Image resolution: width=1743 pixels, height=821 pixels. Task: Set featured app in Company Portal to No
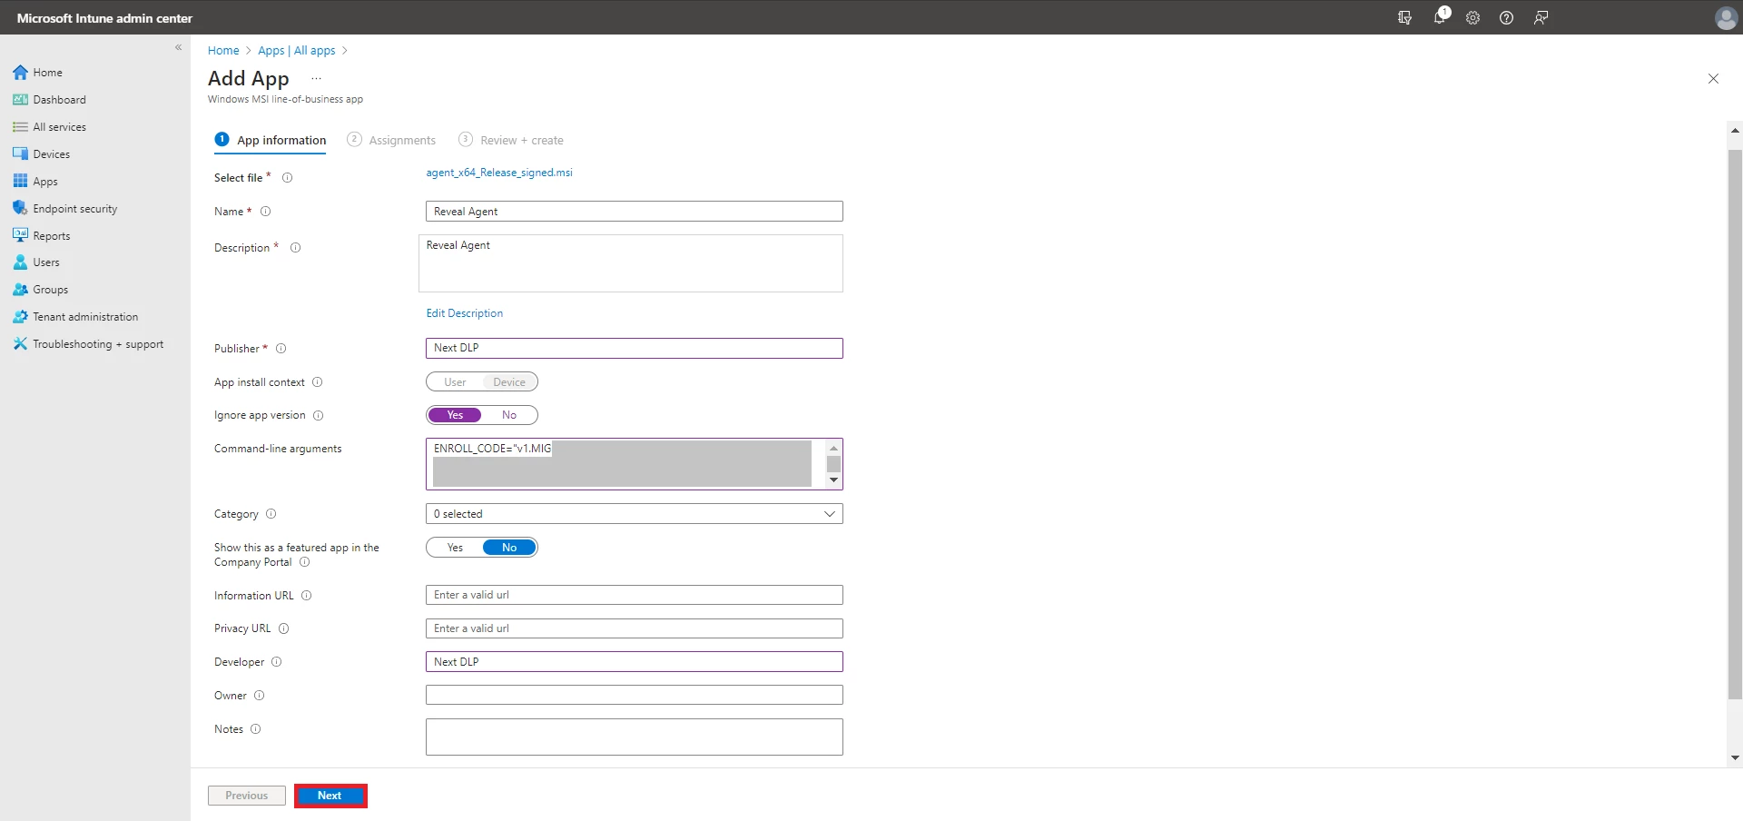coord(509,548)
